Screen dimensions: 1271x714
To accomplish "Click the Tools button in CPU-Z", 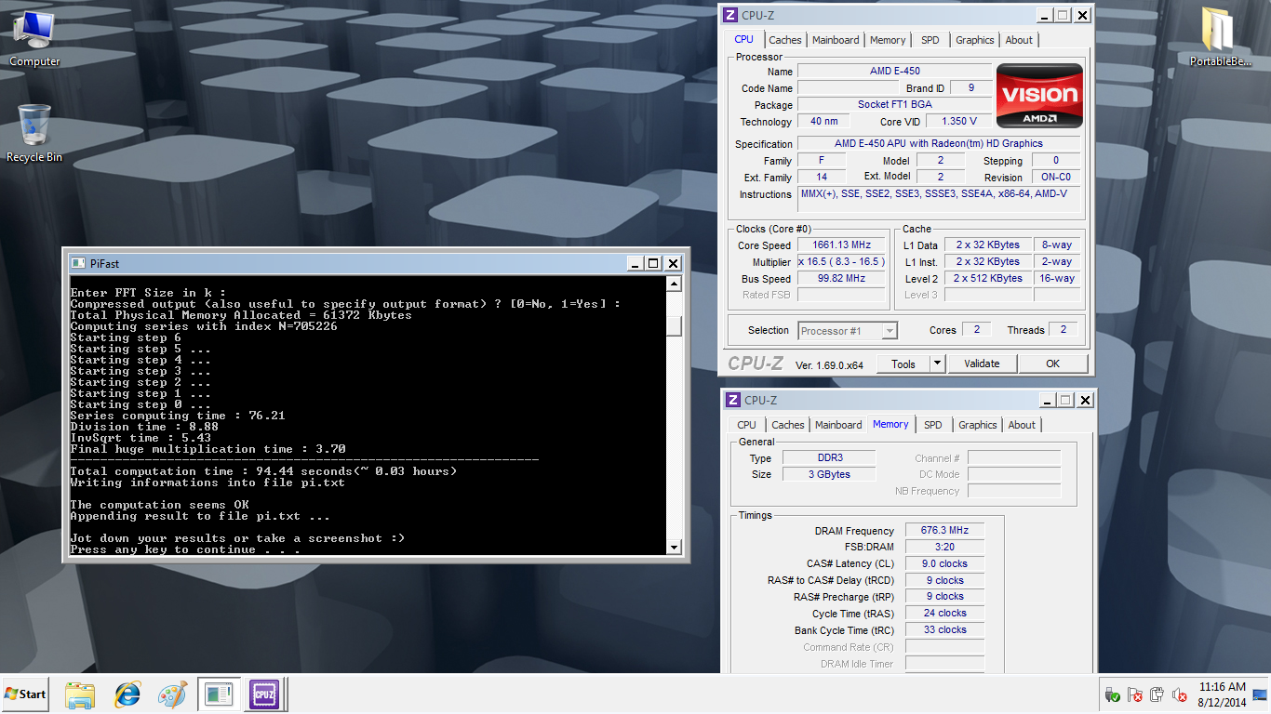I will [903, 364].
